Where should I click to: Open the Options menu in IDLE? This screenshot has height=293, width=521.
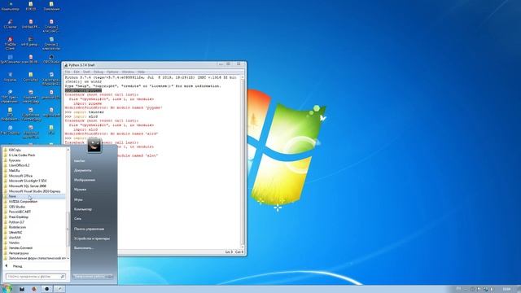(x=112, y=72)
